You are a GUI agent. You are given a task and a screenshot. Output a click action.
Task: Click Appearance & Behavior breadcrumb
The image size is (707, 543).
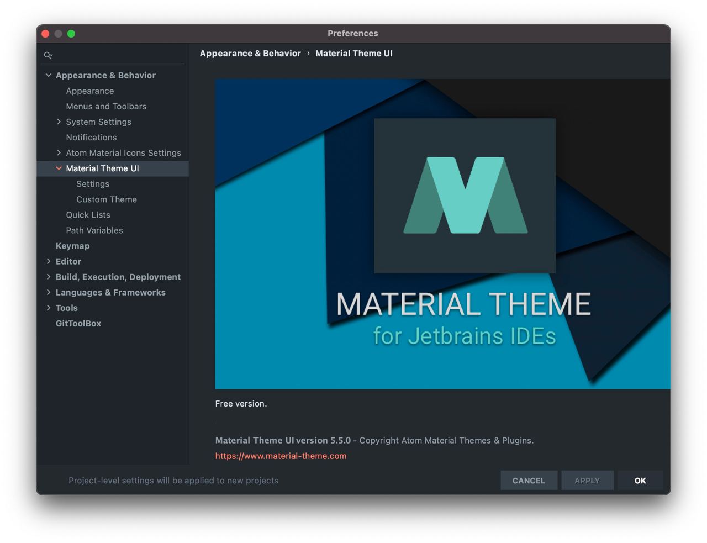(250, 53)
